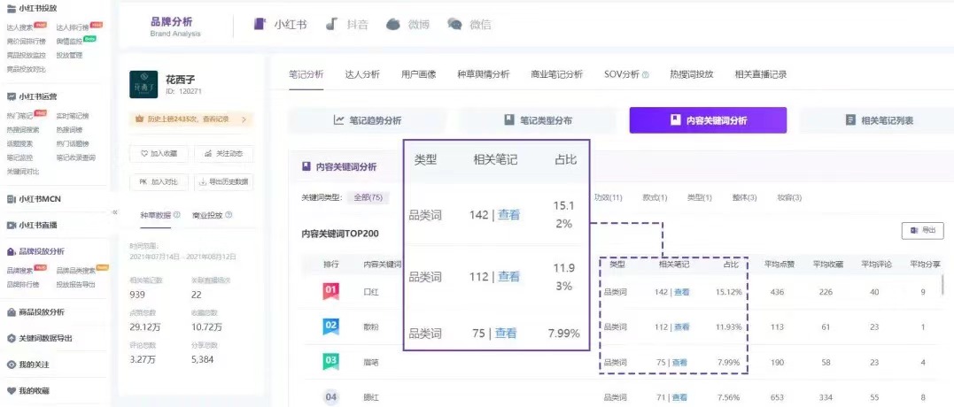The height and width of the screenshot is (407, 954).
Task: Open the 小红书MCN sidebar section
Action: pos(34,199)
